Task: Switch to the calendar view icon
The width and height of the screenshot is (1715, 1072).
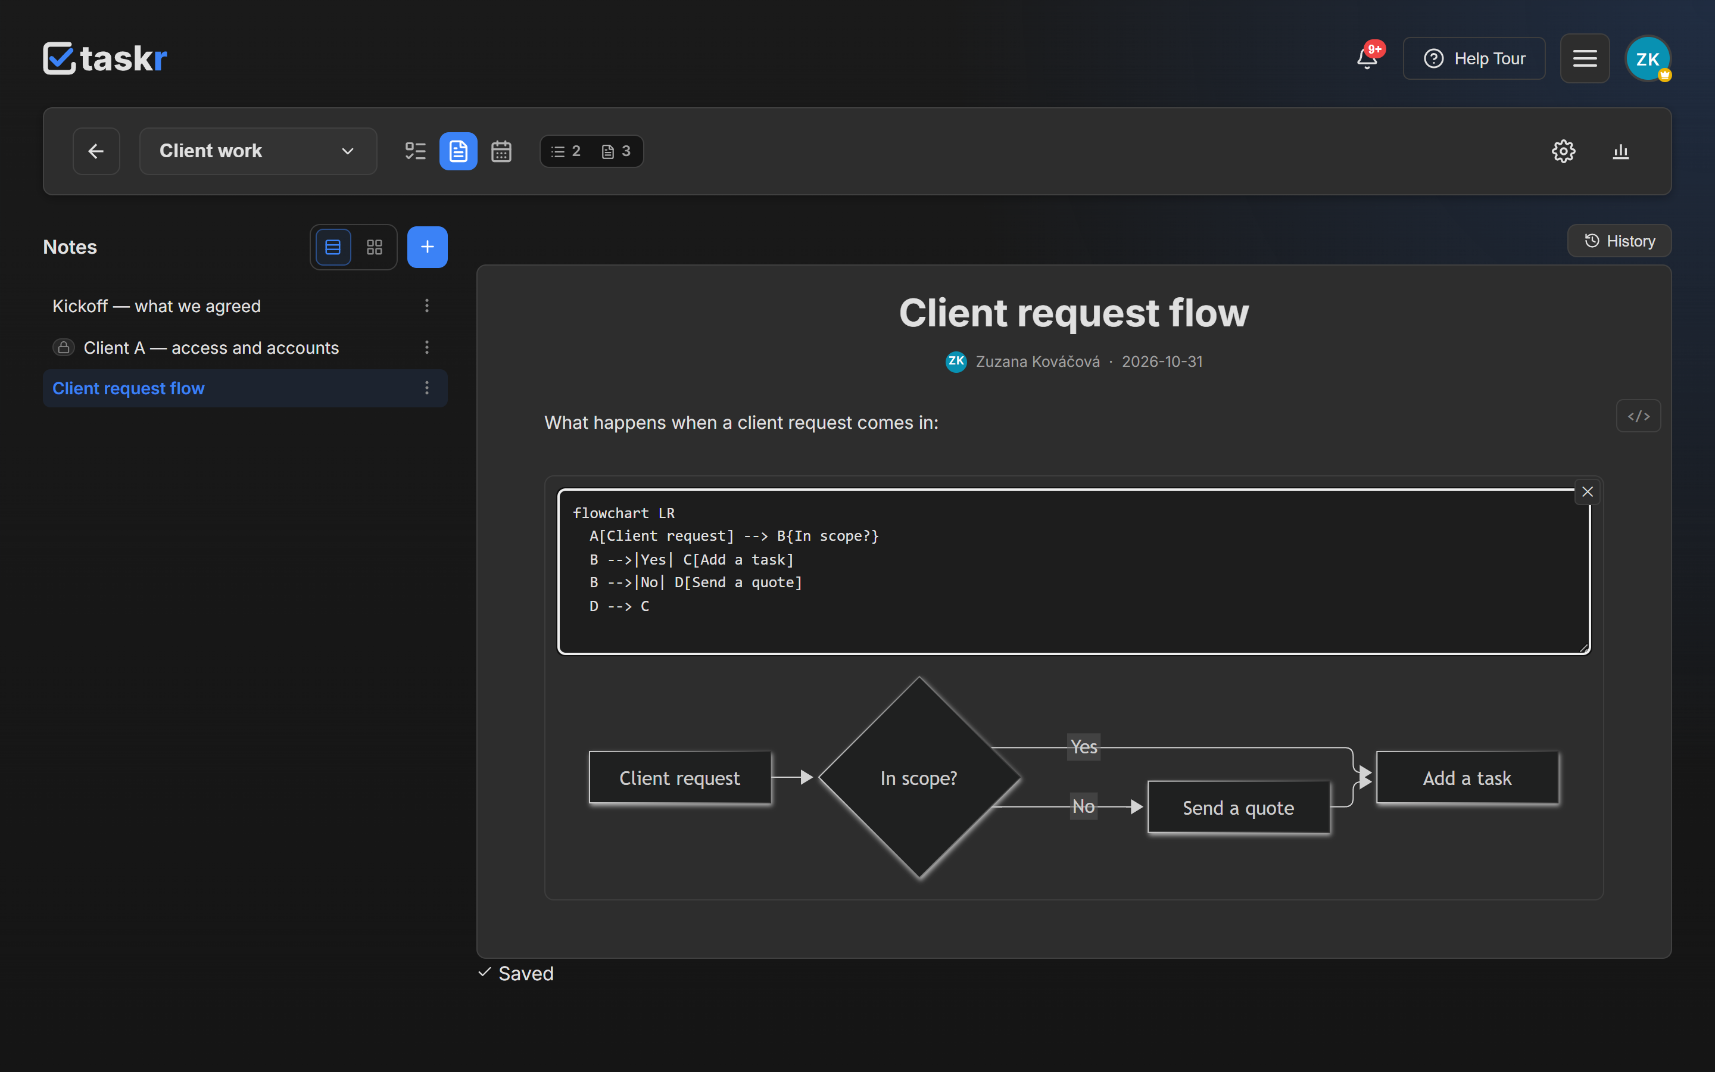Action: pos(501,151)
